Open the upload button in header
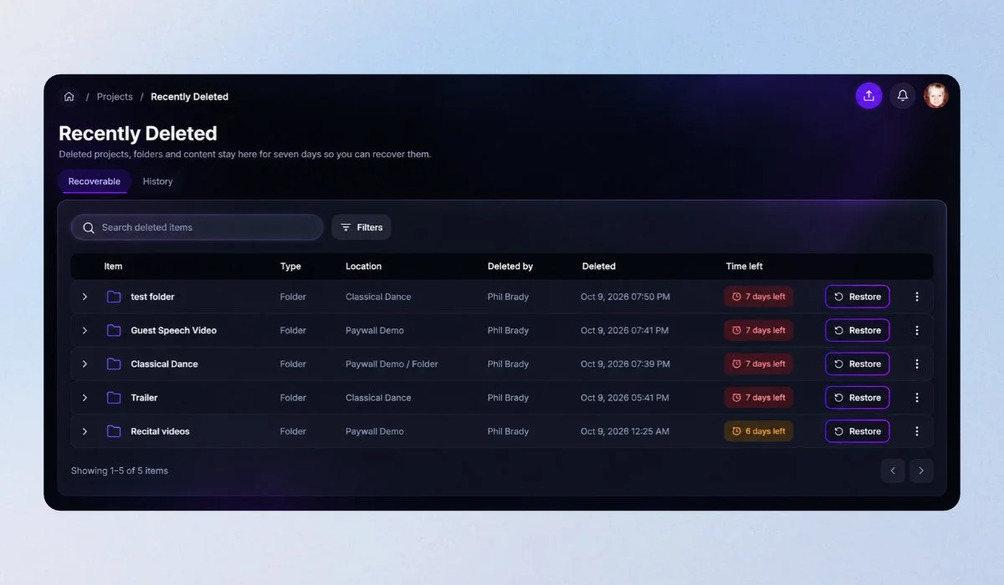The width and height of the screenshot is (1004, 585). [x=868, y=96]
